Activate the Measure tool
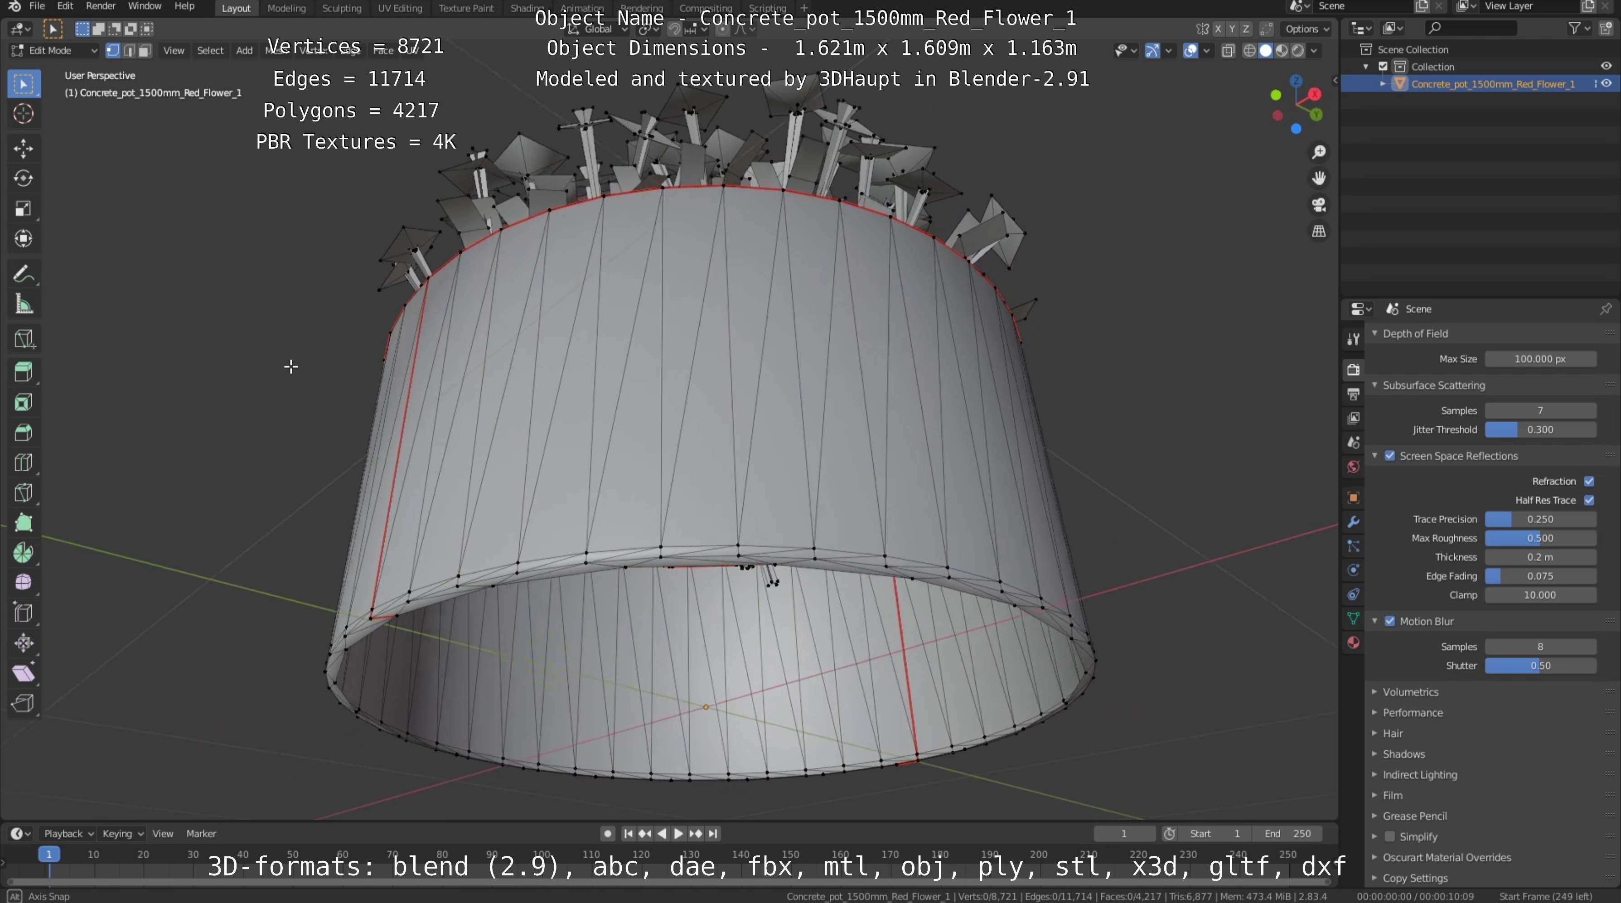 click(23, 305)
